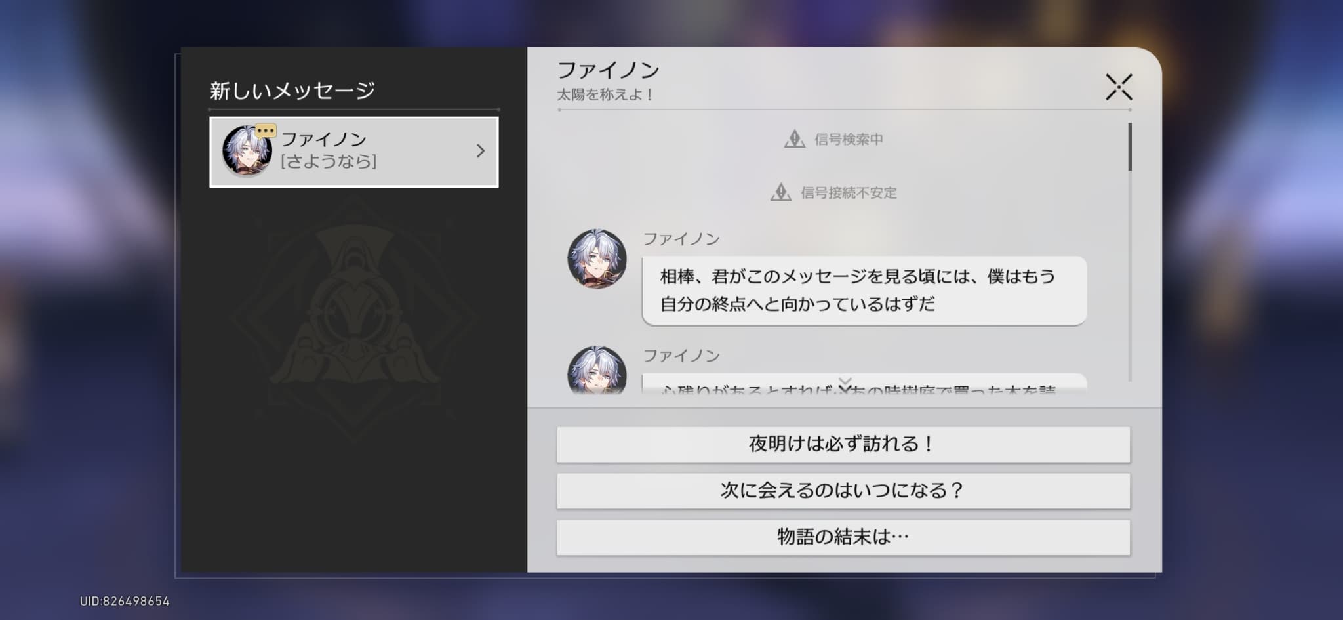This screenshot has width=1343, height=620.
Task: Click the ファイノン name in chat header
Action: pos(608,70)
